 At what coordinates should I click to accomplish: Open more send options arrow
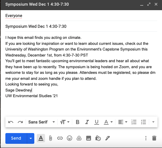pyautogui.click(x=31, y=138)
